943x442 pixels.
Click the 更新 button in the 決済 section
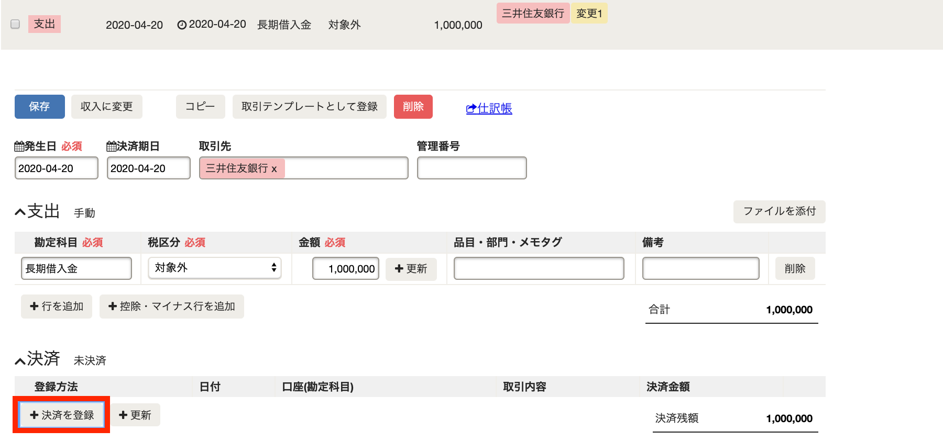135,415
